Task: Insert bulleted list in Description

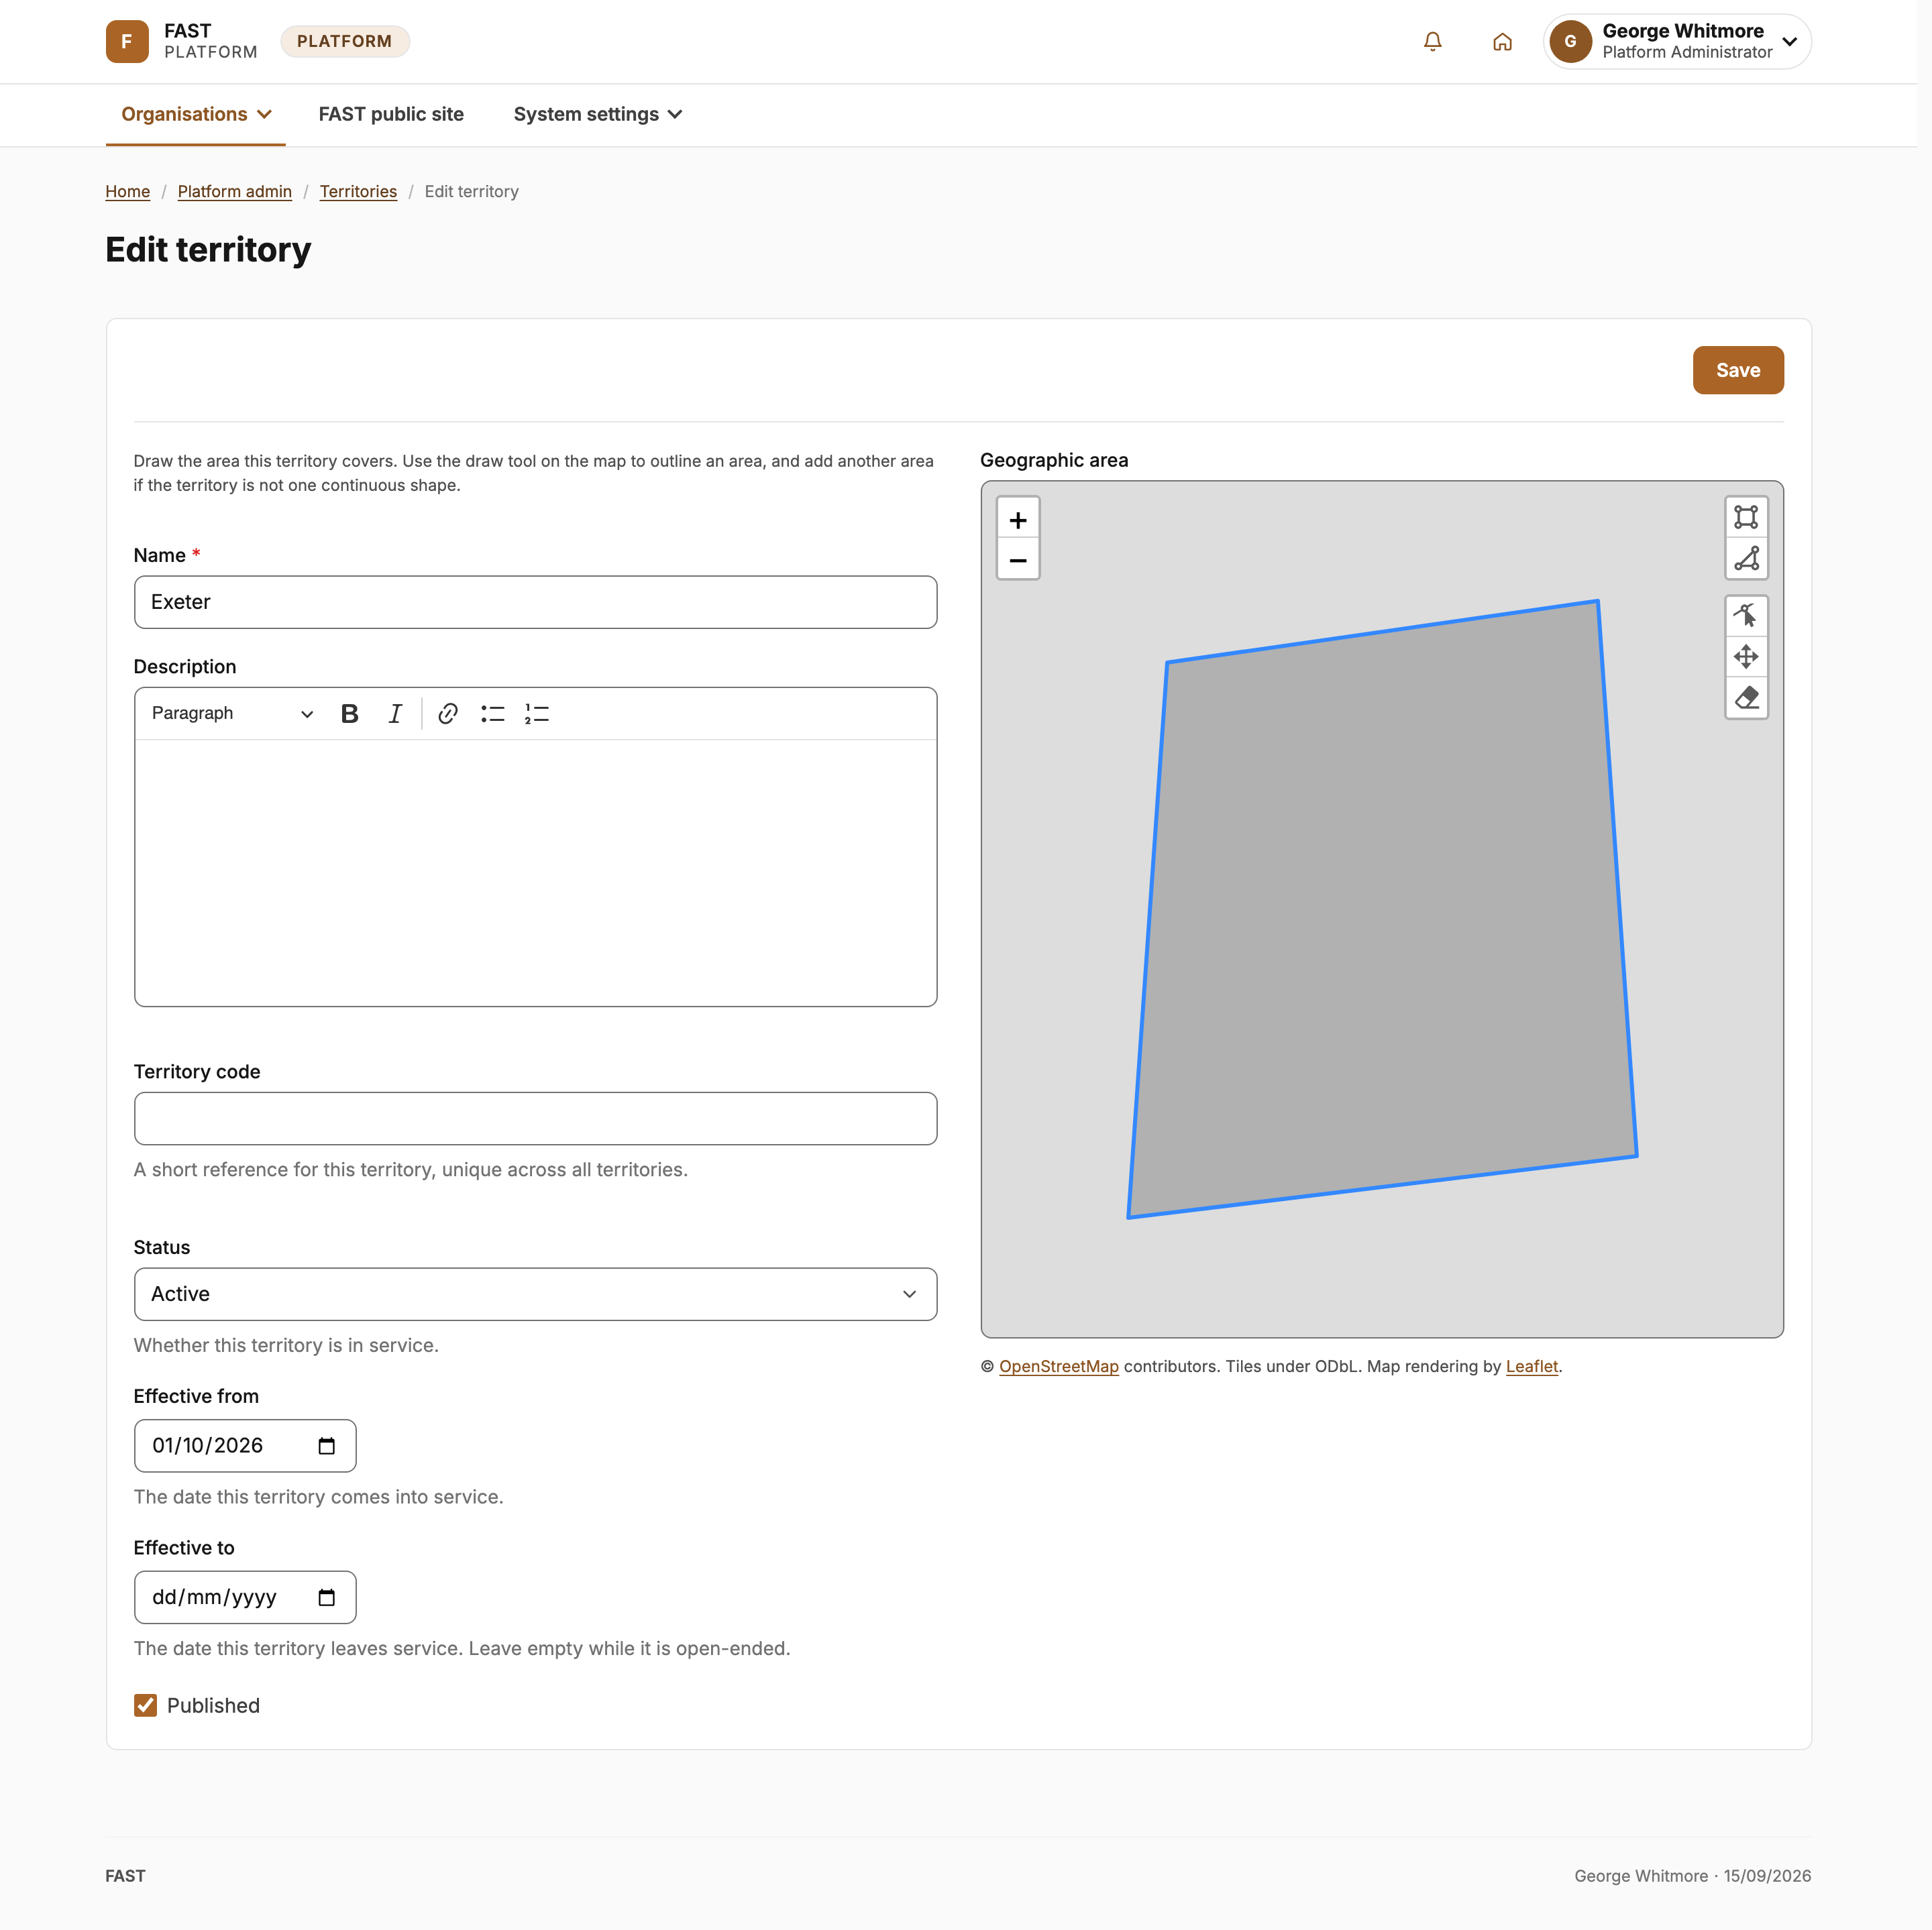Action: click(492, 714)
